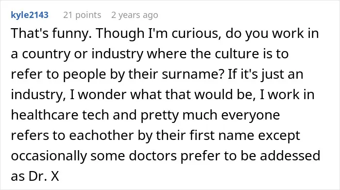Click the word 'people' in the third line
The height and width of the screenshot is (190, 340).
(85, 75)
